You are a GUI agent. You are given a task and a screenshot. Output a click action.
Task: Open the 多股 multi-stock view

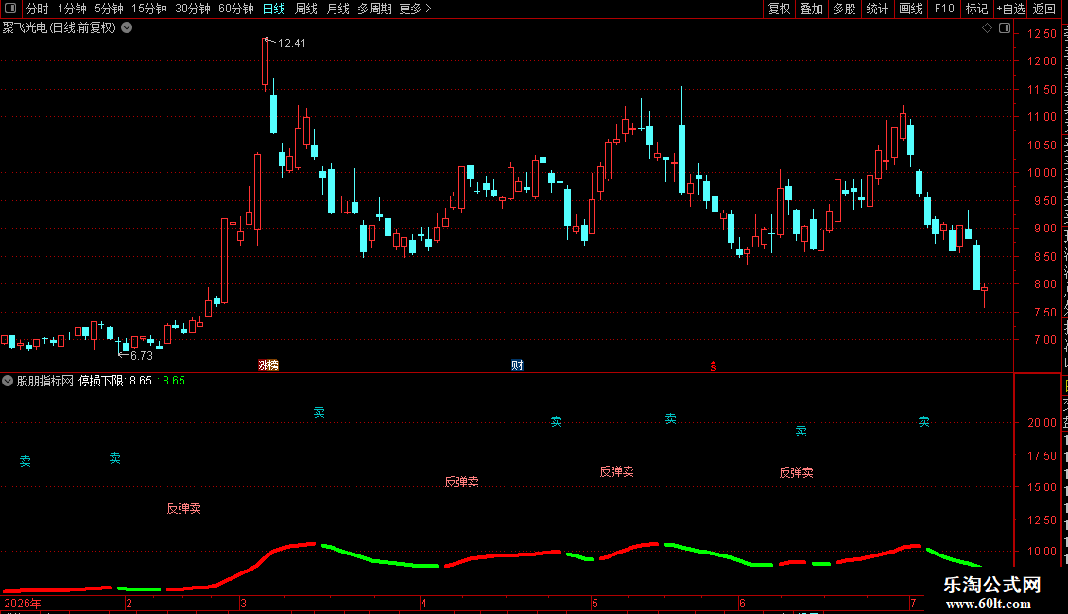tap(844, 9)
